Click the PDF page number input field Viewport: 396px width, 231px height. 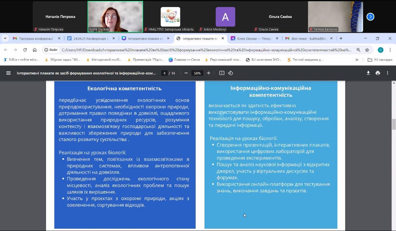(x=165, y=73)
